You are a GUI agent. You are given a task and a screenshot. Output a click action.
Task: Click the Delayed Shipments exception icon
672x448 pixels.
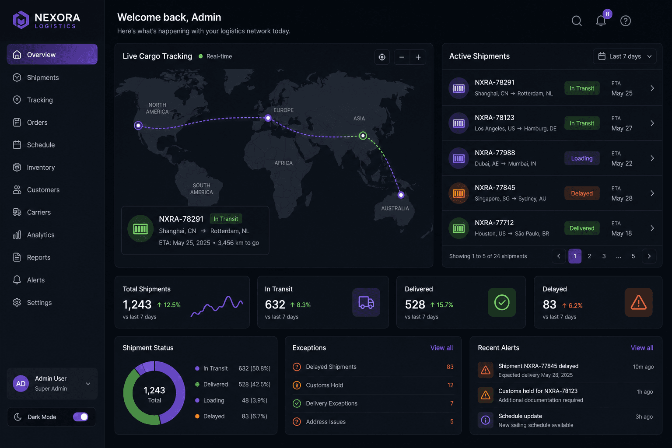[x=297, y=367]
